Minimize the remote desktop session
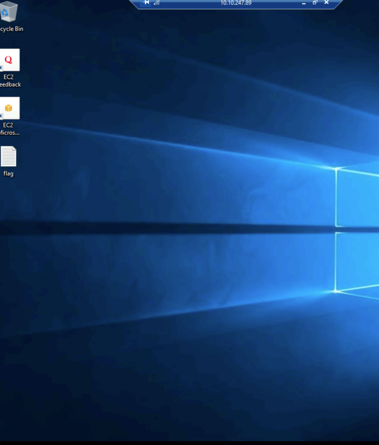379x445 pixels. (x=304, y=3)
